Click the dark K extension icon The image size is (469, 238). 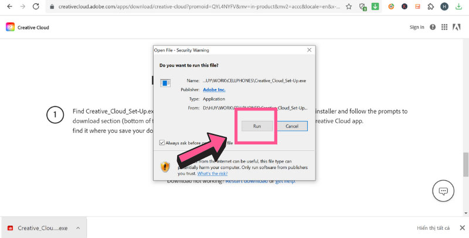click(x=405, y=6)
